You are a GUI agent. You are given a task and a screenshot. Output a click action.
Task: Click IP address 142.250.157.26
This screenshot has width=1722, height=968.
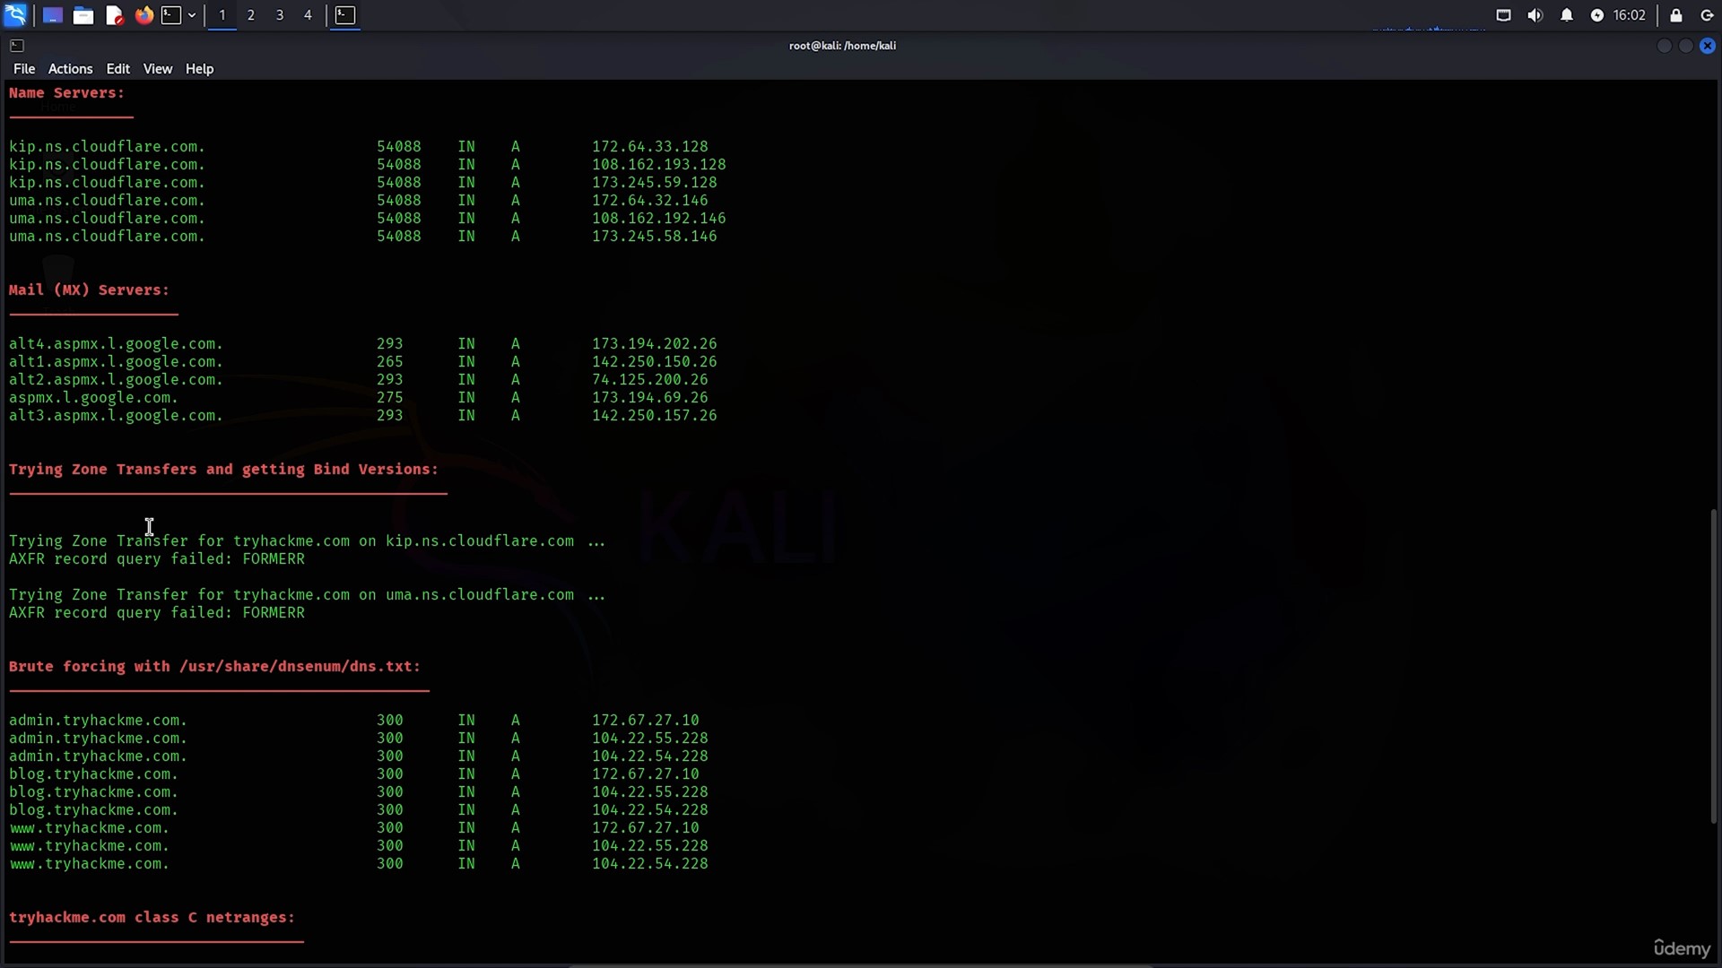pos(655,416)
